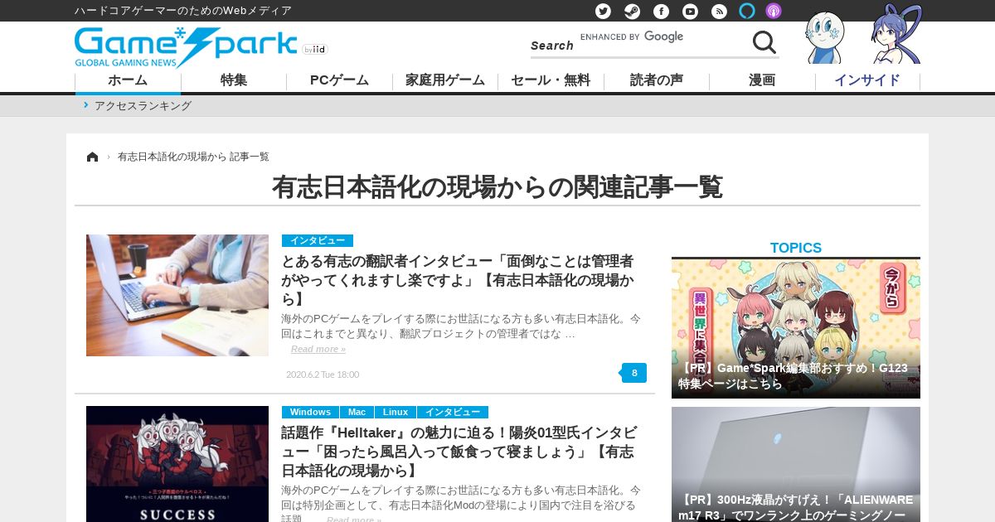The height and width of the screenshot is (522, 995).
Task: Click the 2020.6.2 Tue 18:00 date
Action: click(x=323, y=375)
